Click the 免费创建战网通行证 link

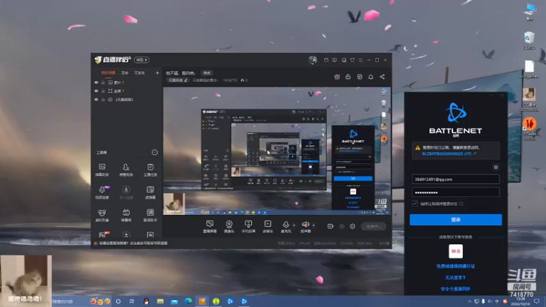(455, 266)
